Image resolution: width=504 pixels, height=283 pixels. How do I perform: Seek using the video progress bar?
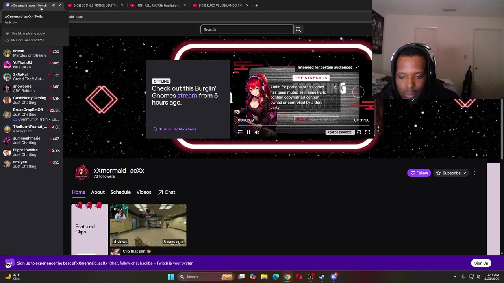coord(304,125)
